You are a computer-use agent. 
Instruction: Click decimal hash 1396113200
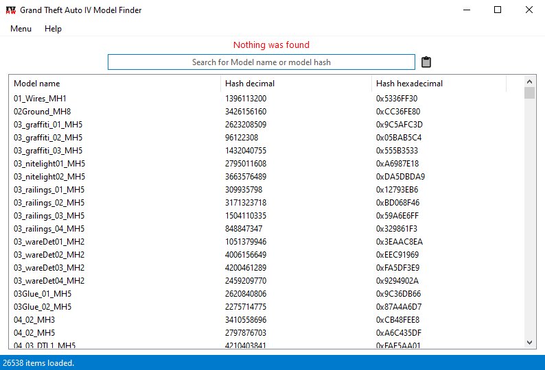tap(246, 99)
